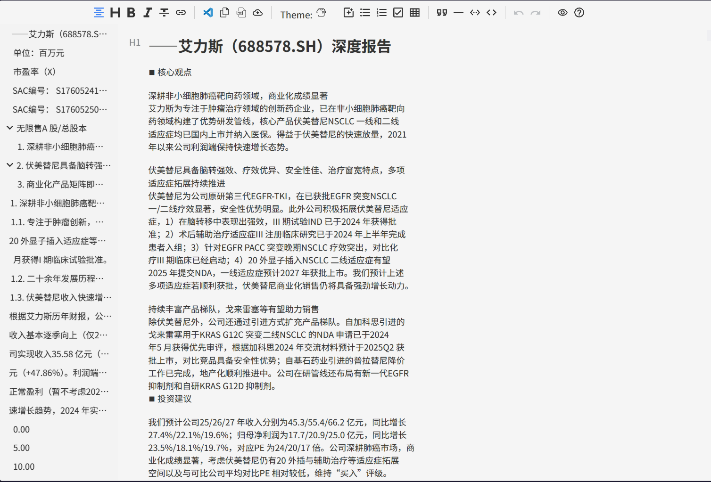The height and width of the screenshot is (482, 711).
Task: Toggle the document outline sidebar
Action: point(99,13)
